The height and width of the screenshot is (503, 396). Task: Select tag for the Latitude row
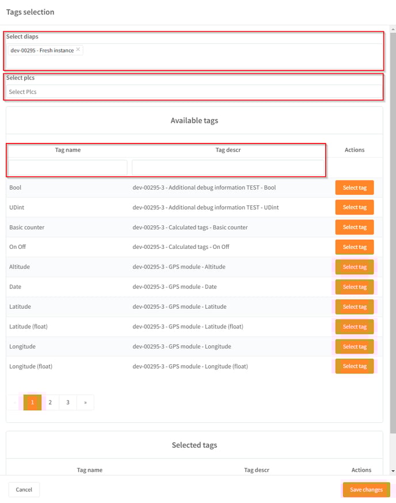click(355, 307)
